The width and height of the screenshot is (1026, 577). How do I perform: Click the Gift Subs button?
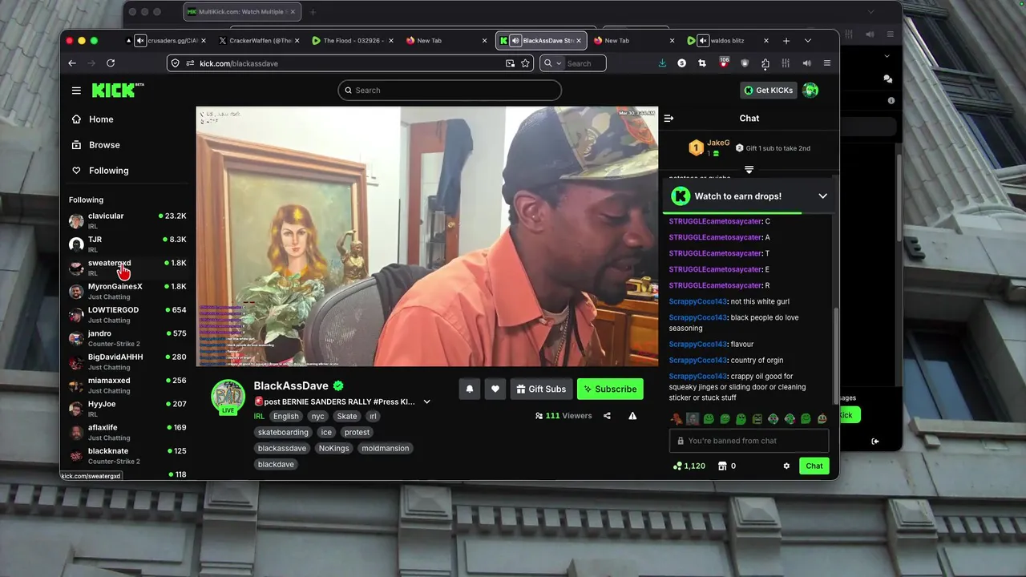coord(541,389)
